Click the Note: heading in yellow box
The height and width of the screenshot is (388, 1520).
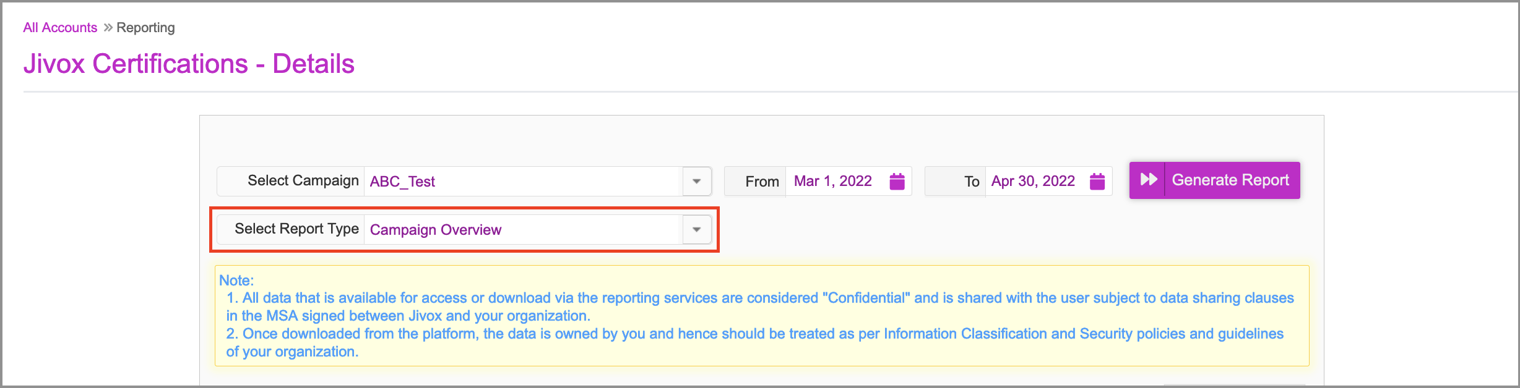pos(236,280)
